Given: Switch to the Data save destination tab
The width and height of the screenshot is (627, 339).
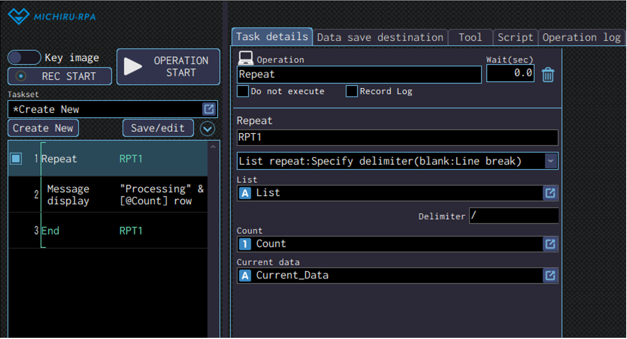Looking at the screenshot, I should (x=380, y=38).
